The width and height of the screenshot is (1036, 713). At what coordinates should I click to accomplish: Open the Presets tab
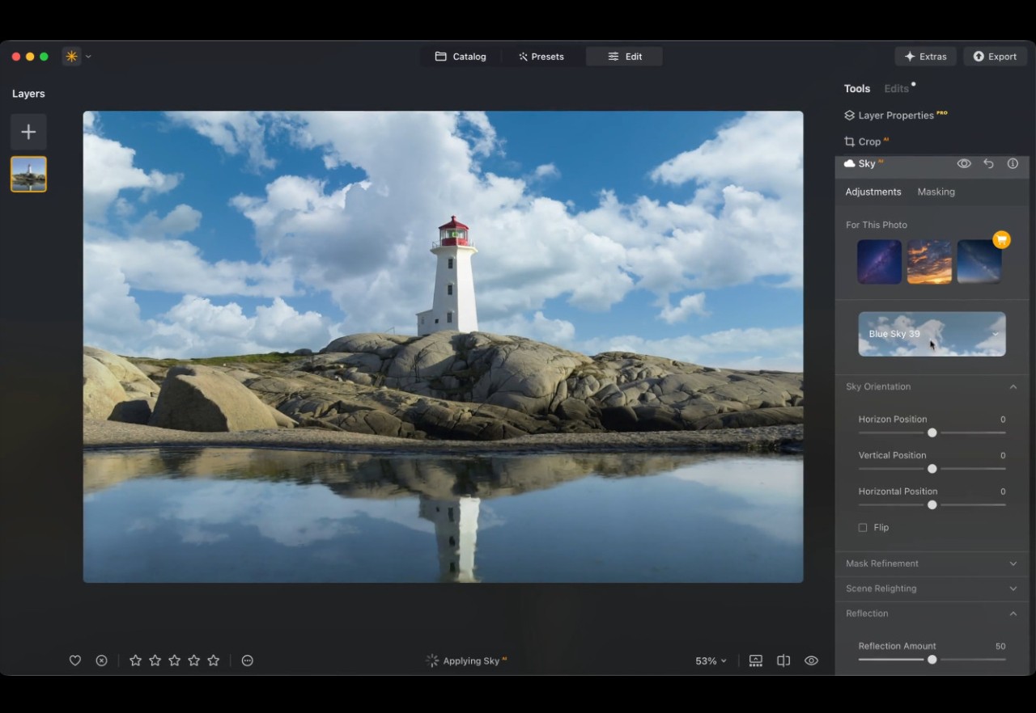point(541,57)
